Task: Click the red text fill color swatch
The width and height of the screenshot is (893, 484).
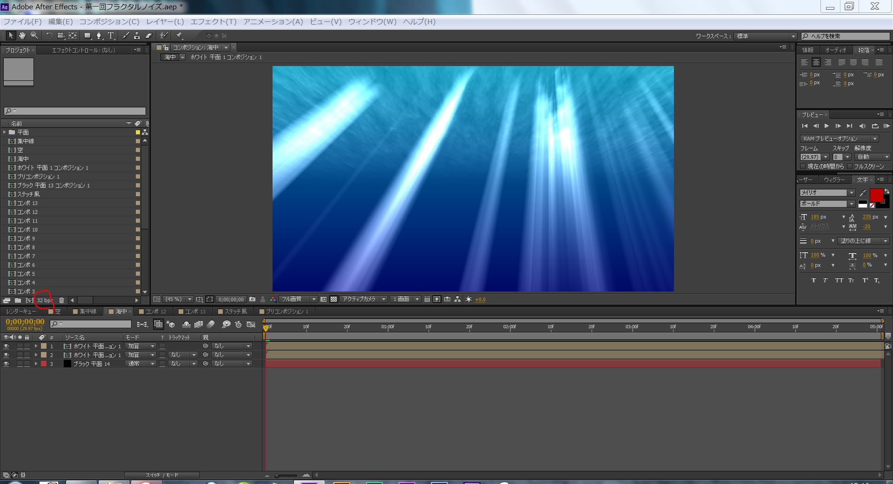Action: [876, 195]
